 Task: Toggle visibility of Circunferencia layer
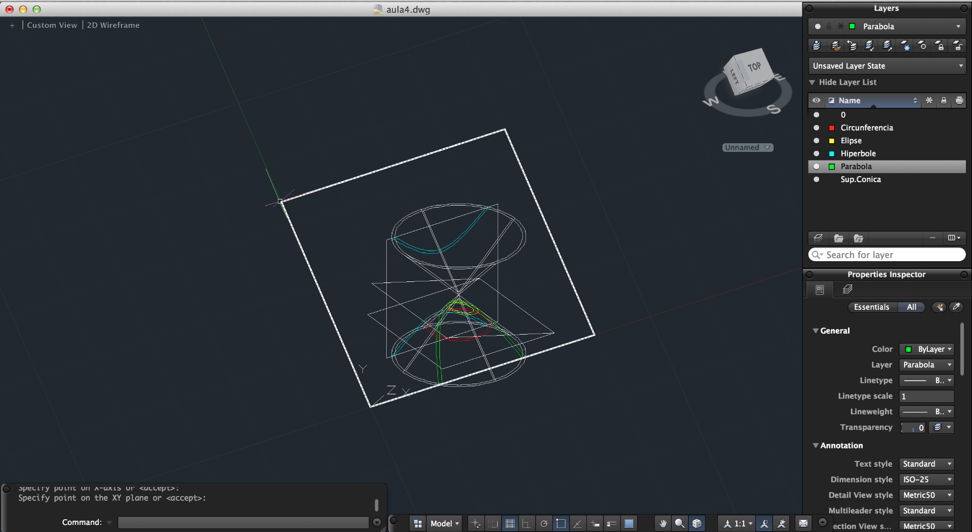click(x=816, y=128)
